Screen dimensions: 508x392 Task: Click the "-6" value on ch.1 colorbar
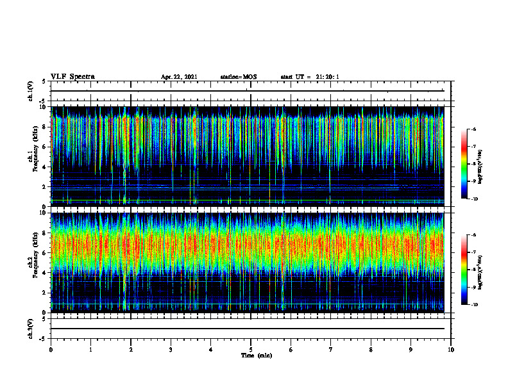473,129
